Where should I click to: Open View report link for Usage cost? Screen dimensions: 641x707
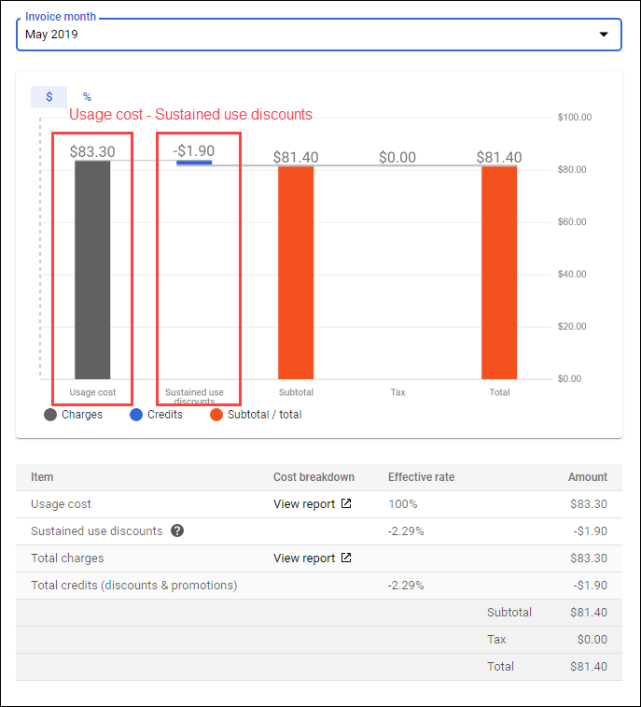[x=304, y=504]
